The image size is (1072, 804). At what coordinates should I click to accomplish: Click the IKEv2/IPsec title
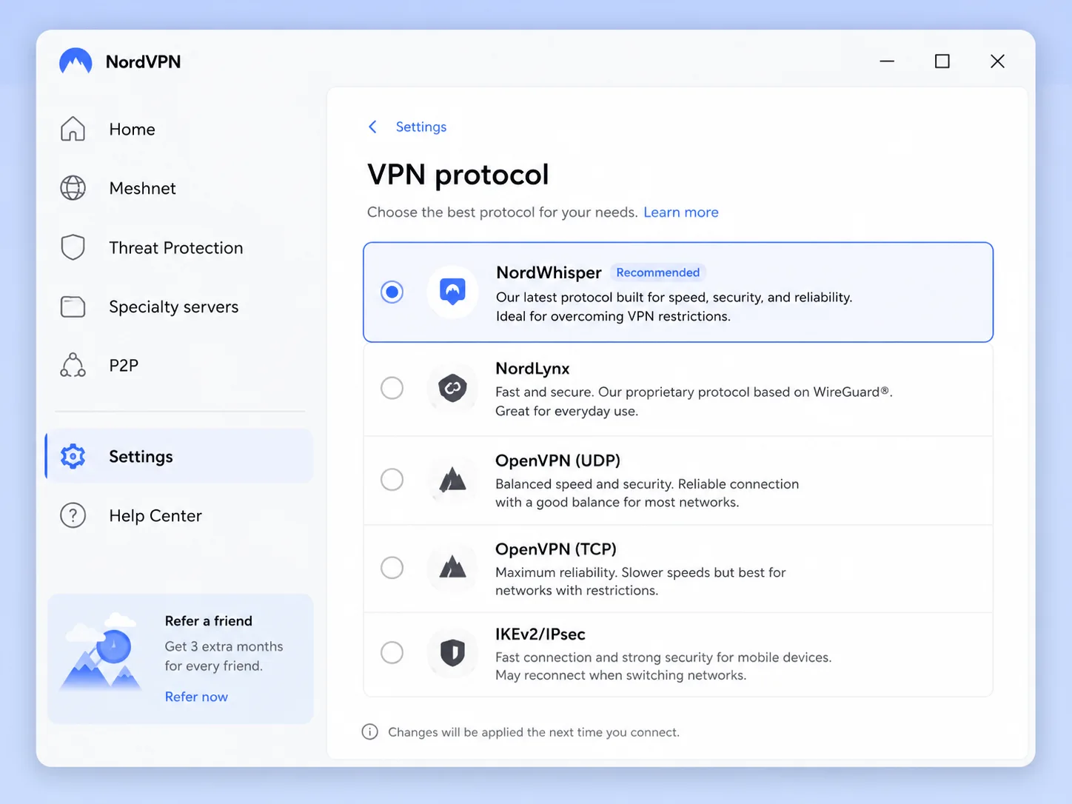pyautogui.click(x=540, y=634)
